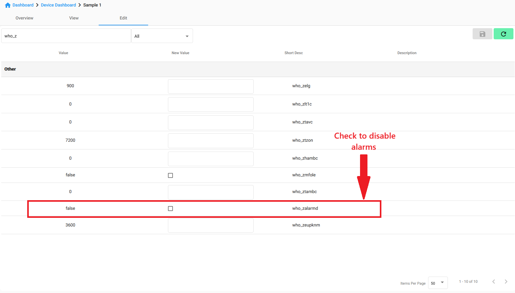Viewport: 515px width, 293px height.
Task: Go to next page arrow
Action: [x=506, y=282]
